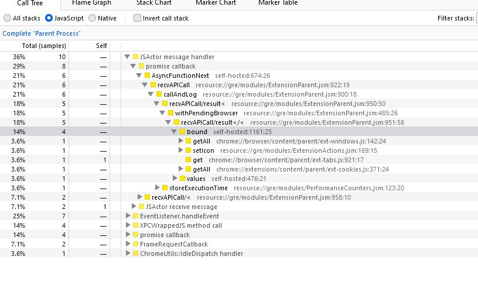Viewport: 478px width, 298px height.
Task: Switch to the Marker Chart tab
Action: pyautogui.click(x=216, y=3)
